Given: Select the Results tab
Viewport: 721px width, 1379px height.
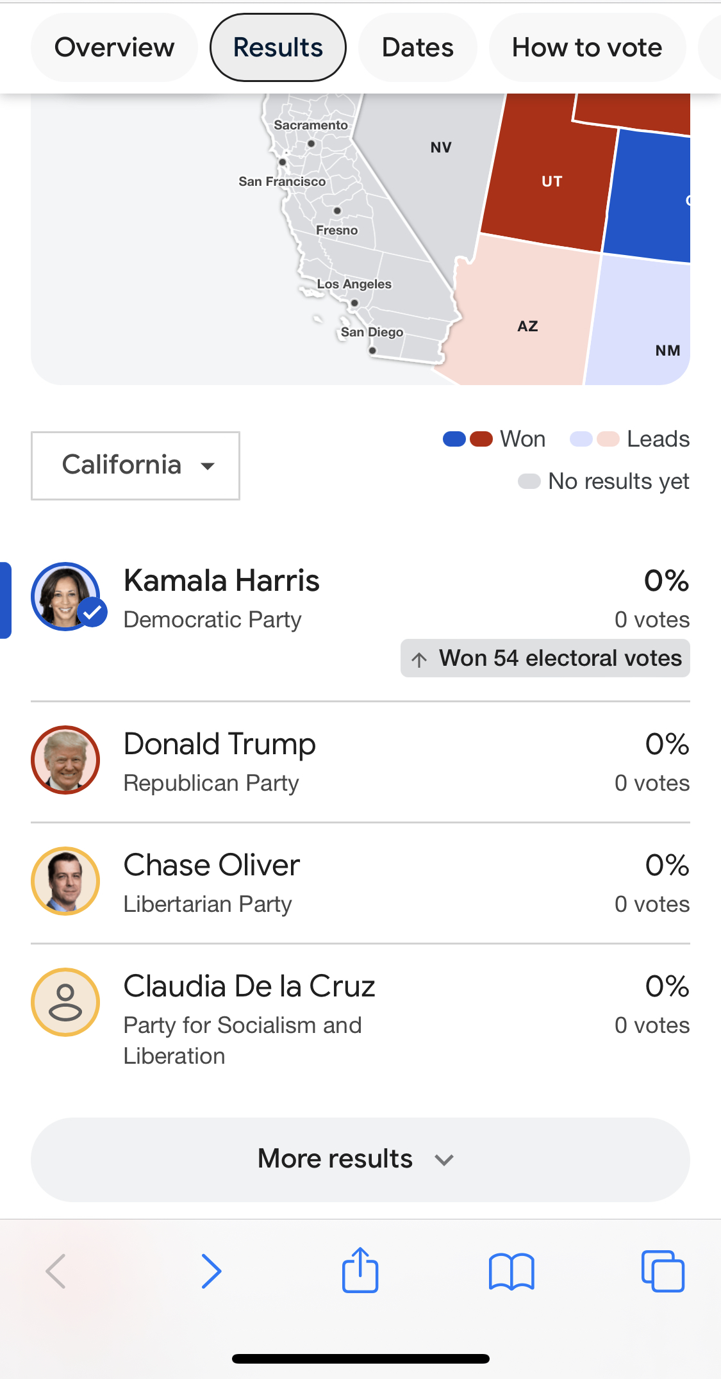Looking at the screenshot, I should point(278,47).
